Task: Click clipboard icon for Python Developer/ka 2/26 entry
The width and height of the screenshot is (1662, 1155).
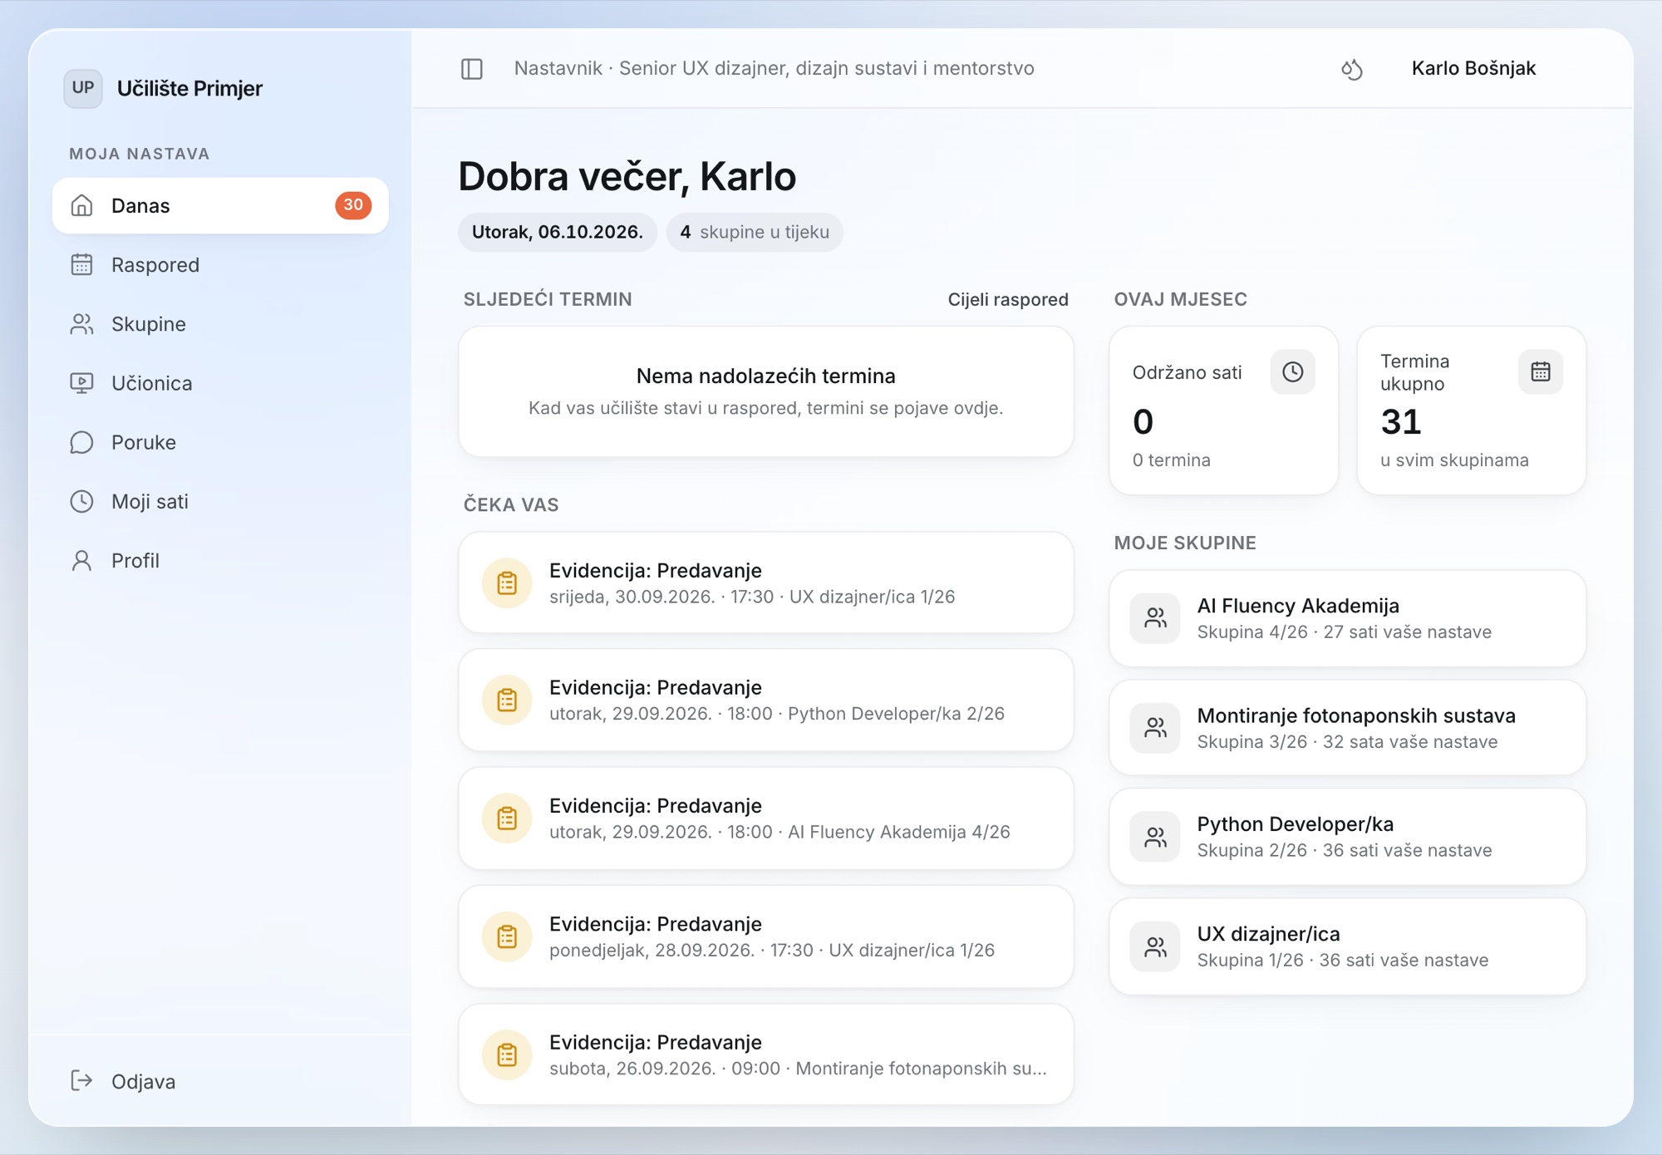Action: click(x=507, y=700)
